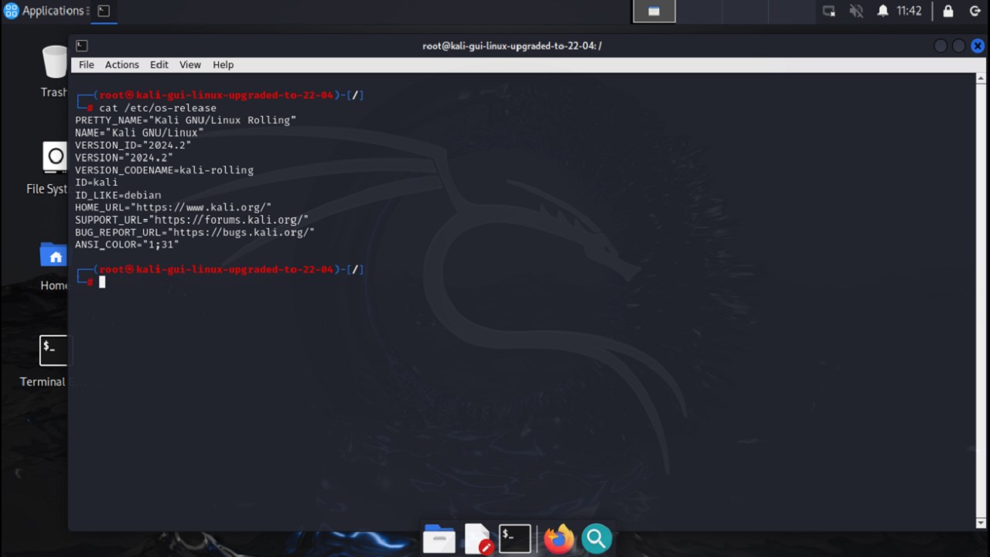Image resolution: width=990 pixels, height=557 pixels.
Task: Launch the file manager from the dock
Action: [x=439, y=538]
